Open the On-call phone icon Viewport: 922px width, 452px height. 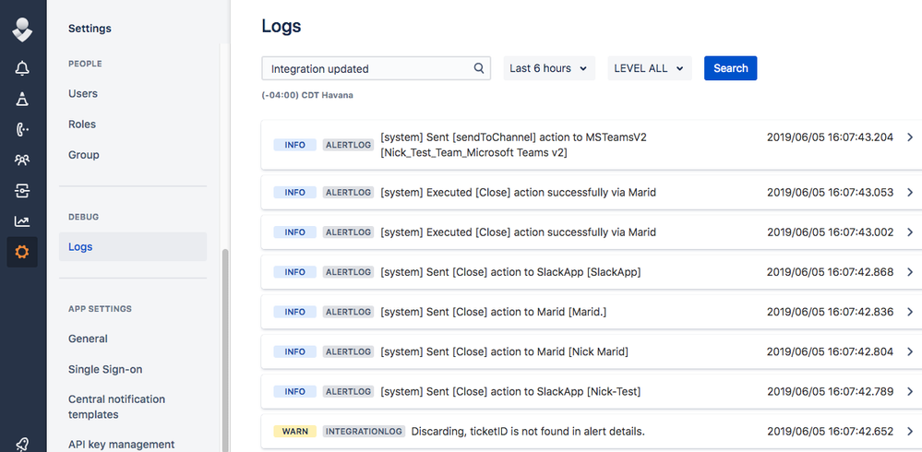tap(22, 129)
